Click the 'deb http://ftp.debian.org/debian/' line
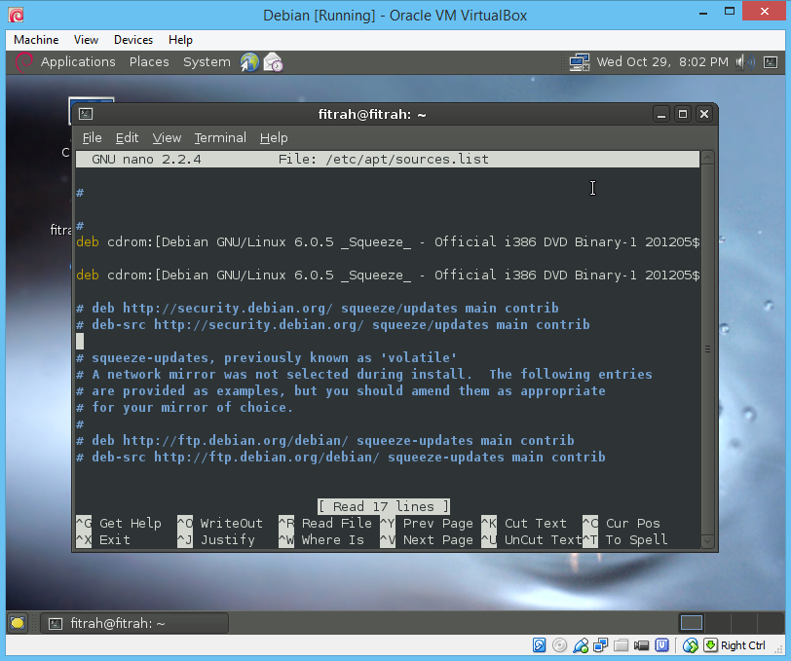The image size is (791, 661). point(325,441)
